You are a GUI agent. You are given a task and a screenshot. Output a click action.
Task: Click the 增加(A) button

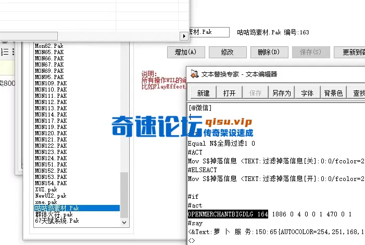186,52
